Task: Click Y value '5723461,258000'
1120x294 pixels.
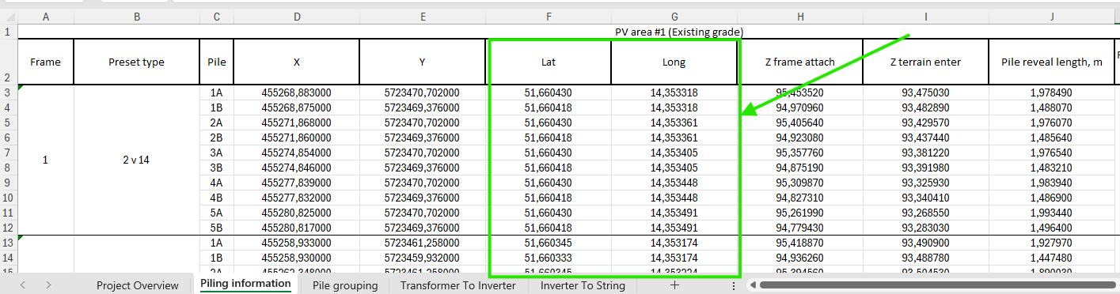Action: pos(423,243)
